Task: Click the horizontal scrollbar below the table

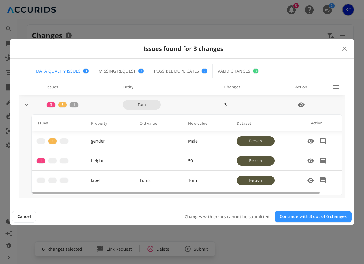Action: coord(176,193)
